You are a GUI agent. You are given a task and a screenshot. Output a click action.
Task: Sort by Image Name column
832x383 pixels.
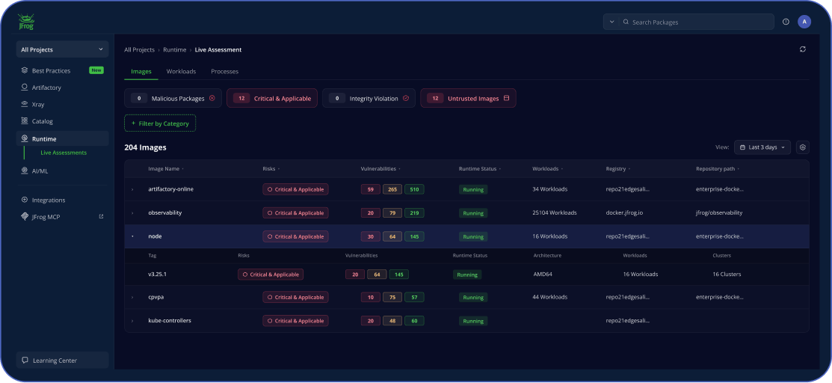pos(166,169)
